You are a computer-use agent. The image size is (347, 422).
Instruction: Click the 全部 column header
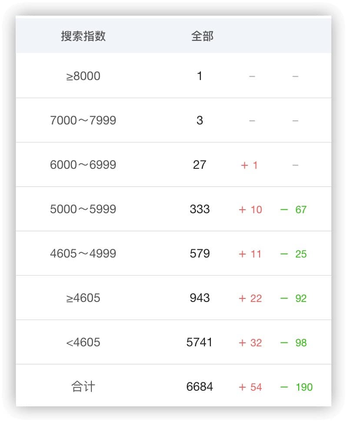pyautogui.click(x=202, y=36)
